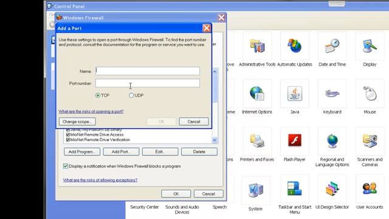Cancel the Add a Port dialog
This screenshot has height=219, width=389.
194,122
